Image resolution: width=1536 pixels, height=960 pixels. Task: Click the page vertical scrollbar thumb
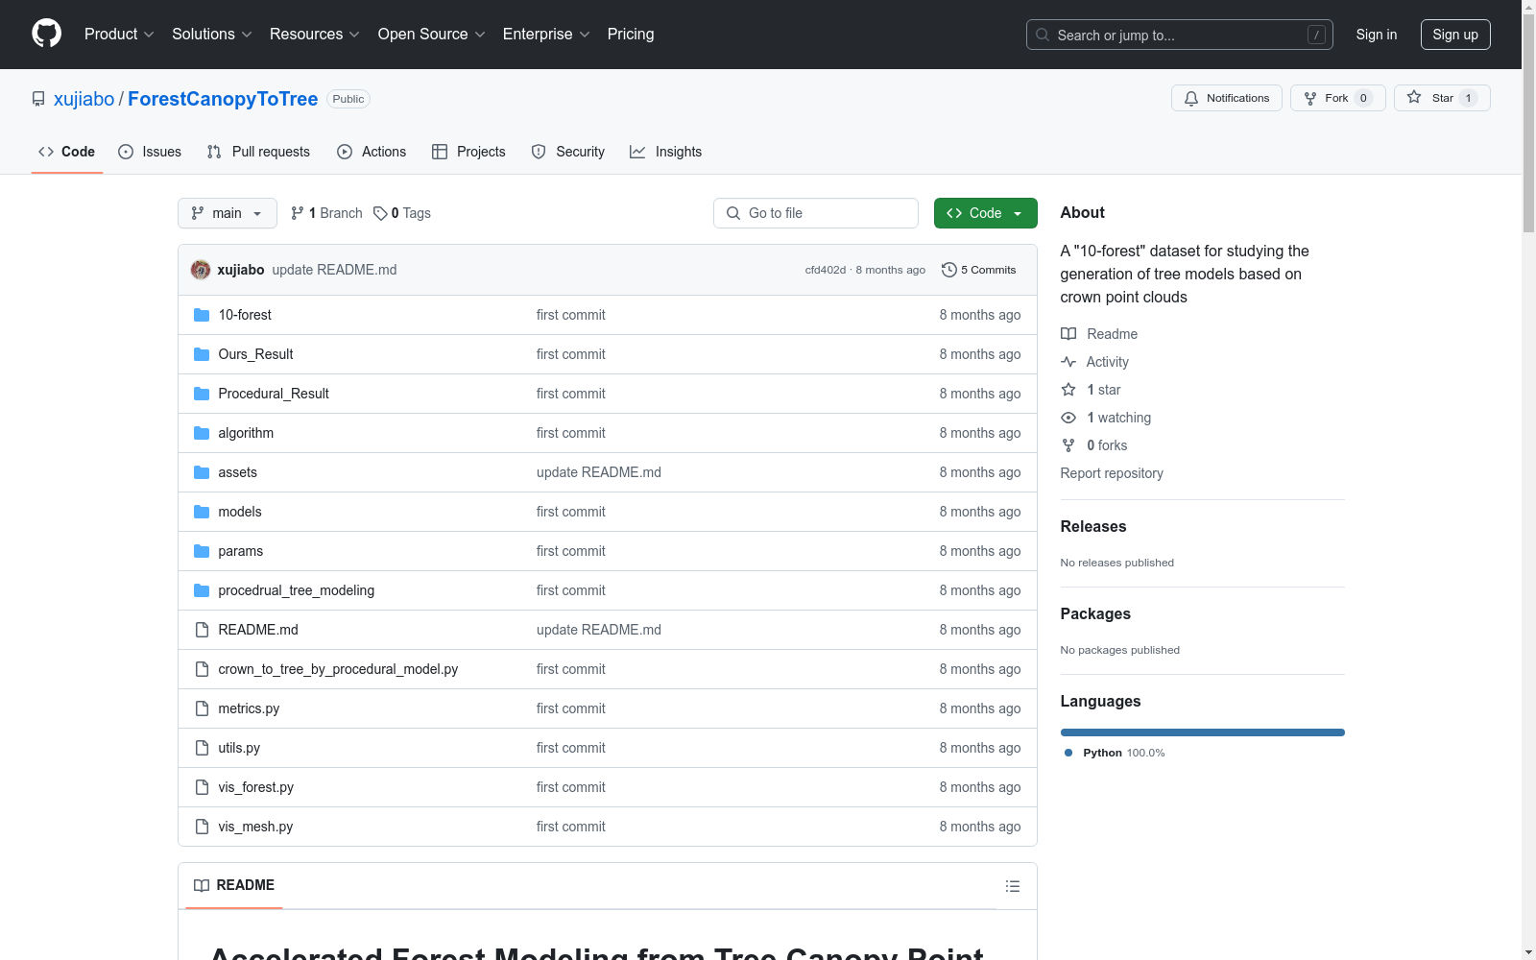coord(1528,123)
